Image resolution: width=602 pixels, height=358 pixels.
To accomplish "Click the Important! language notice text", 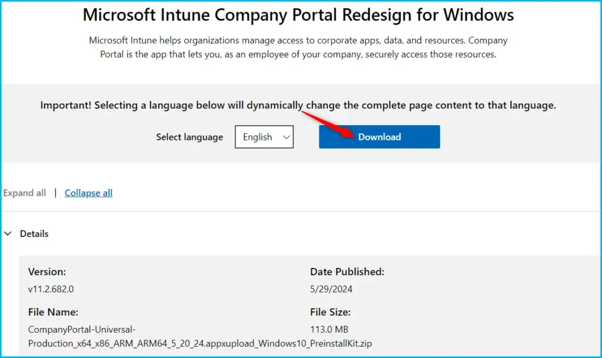I will 298,105.
